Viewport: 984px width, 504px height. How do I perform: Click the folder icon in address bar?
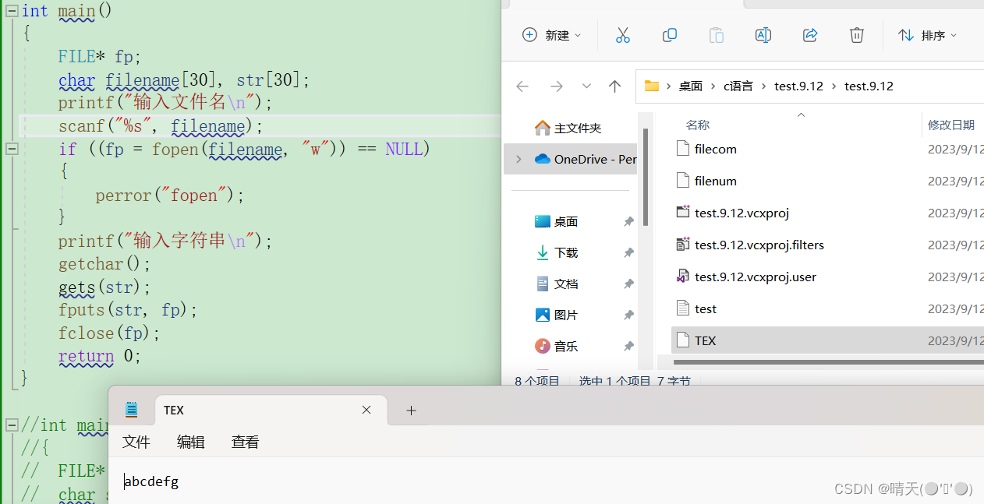pyautogui.click(x=652, y=86)
